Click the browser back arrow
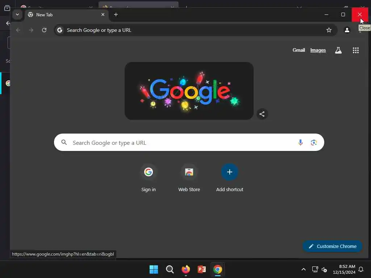This screenshot has width=371, height=278. point(18,30)
